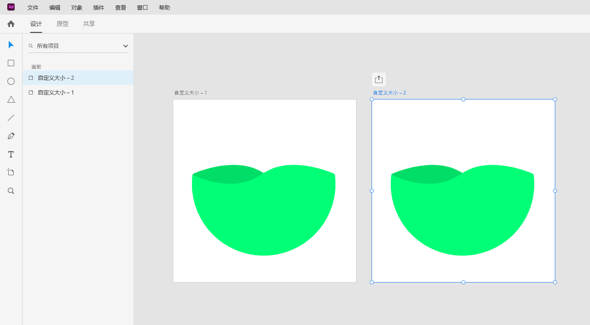Click bottom-center resize handle of artboard 2
Screen dimensions: 590x325
click(x=463, y=282)
